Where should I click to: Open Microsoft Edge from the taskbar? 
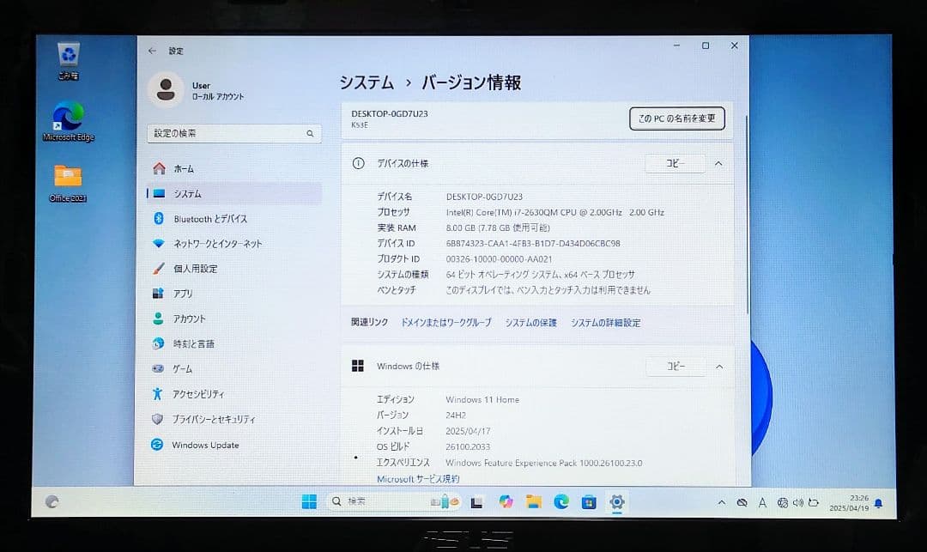(x=561, y=501)
